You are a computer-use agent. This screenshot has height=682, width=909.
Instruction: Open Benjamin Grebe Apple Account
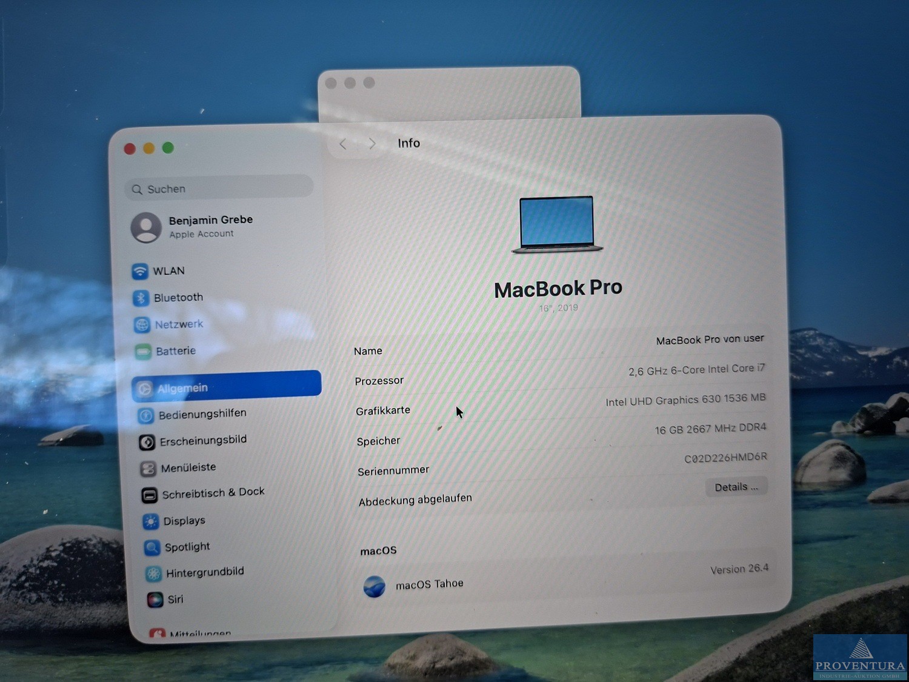210,226
